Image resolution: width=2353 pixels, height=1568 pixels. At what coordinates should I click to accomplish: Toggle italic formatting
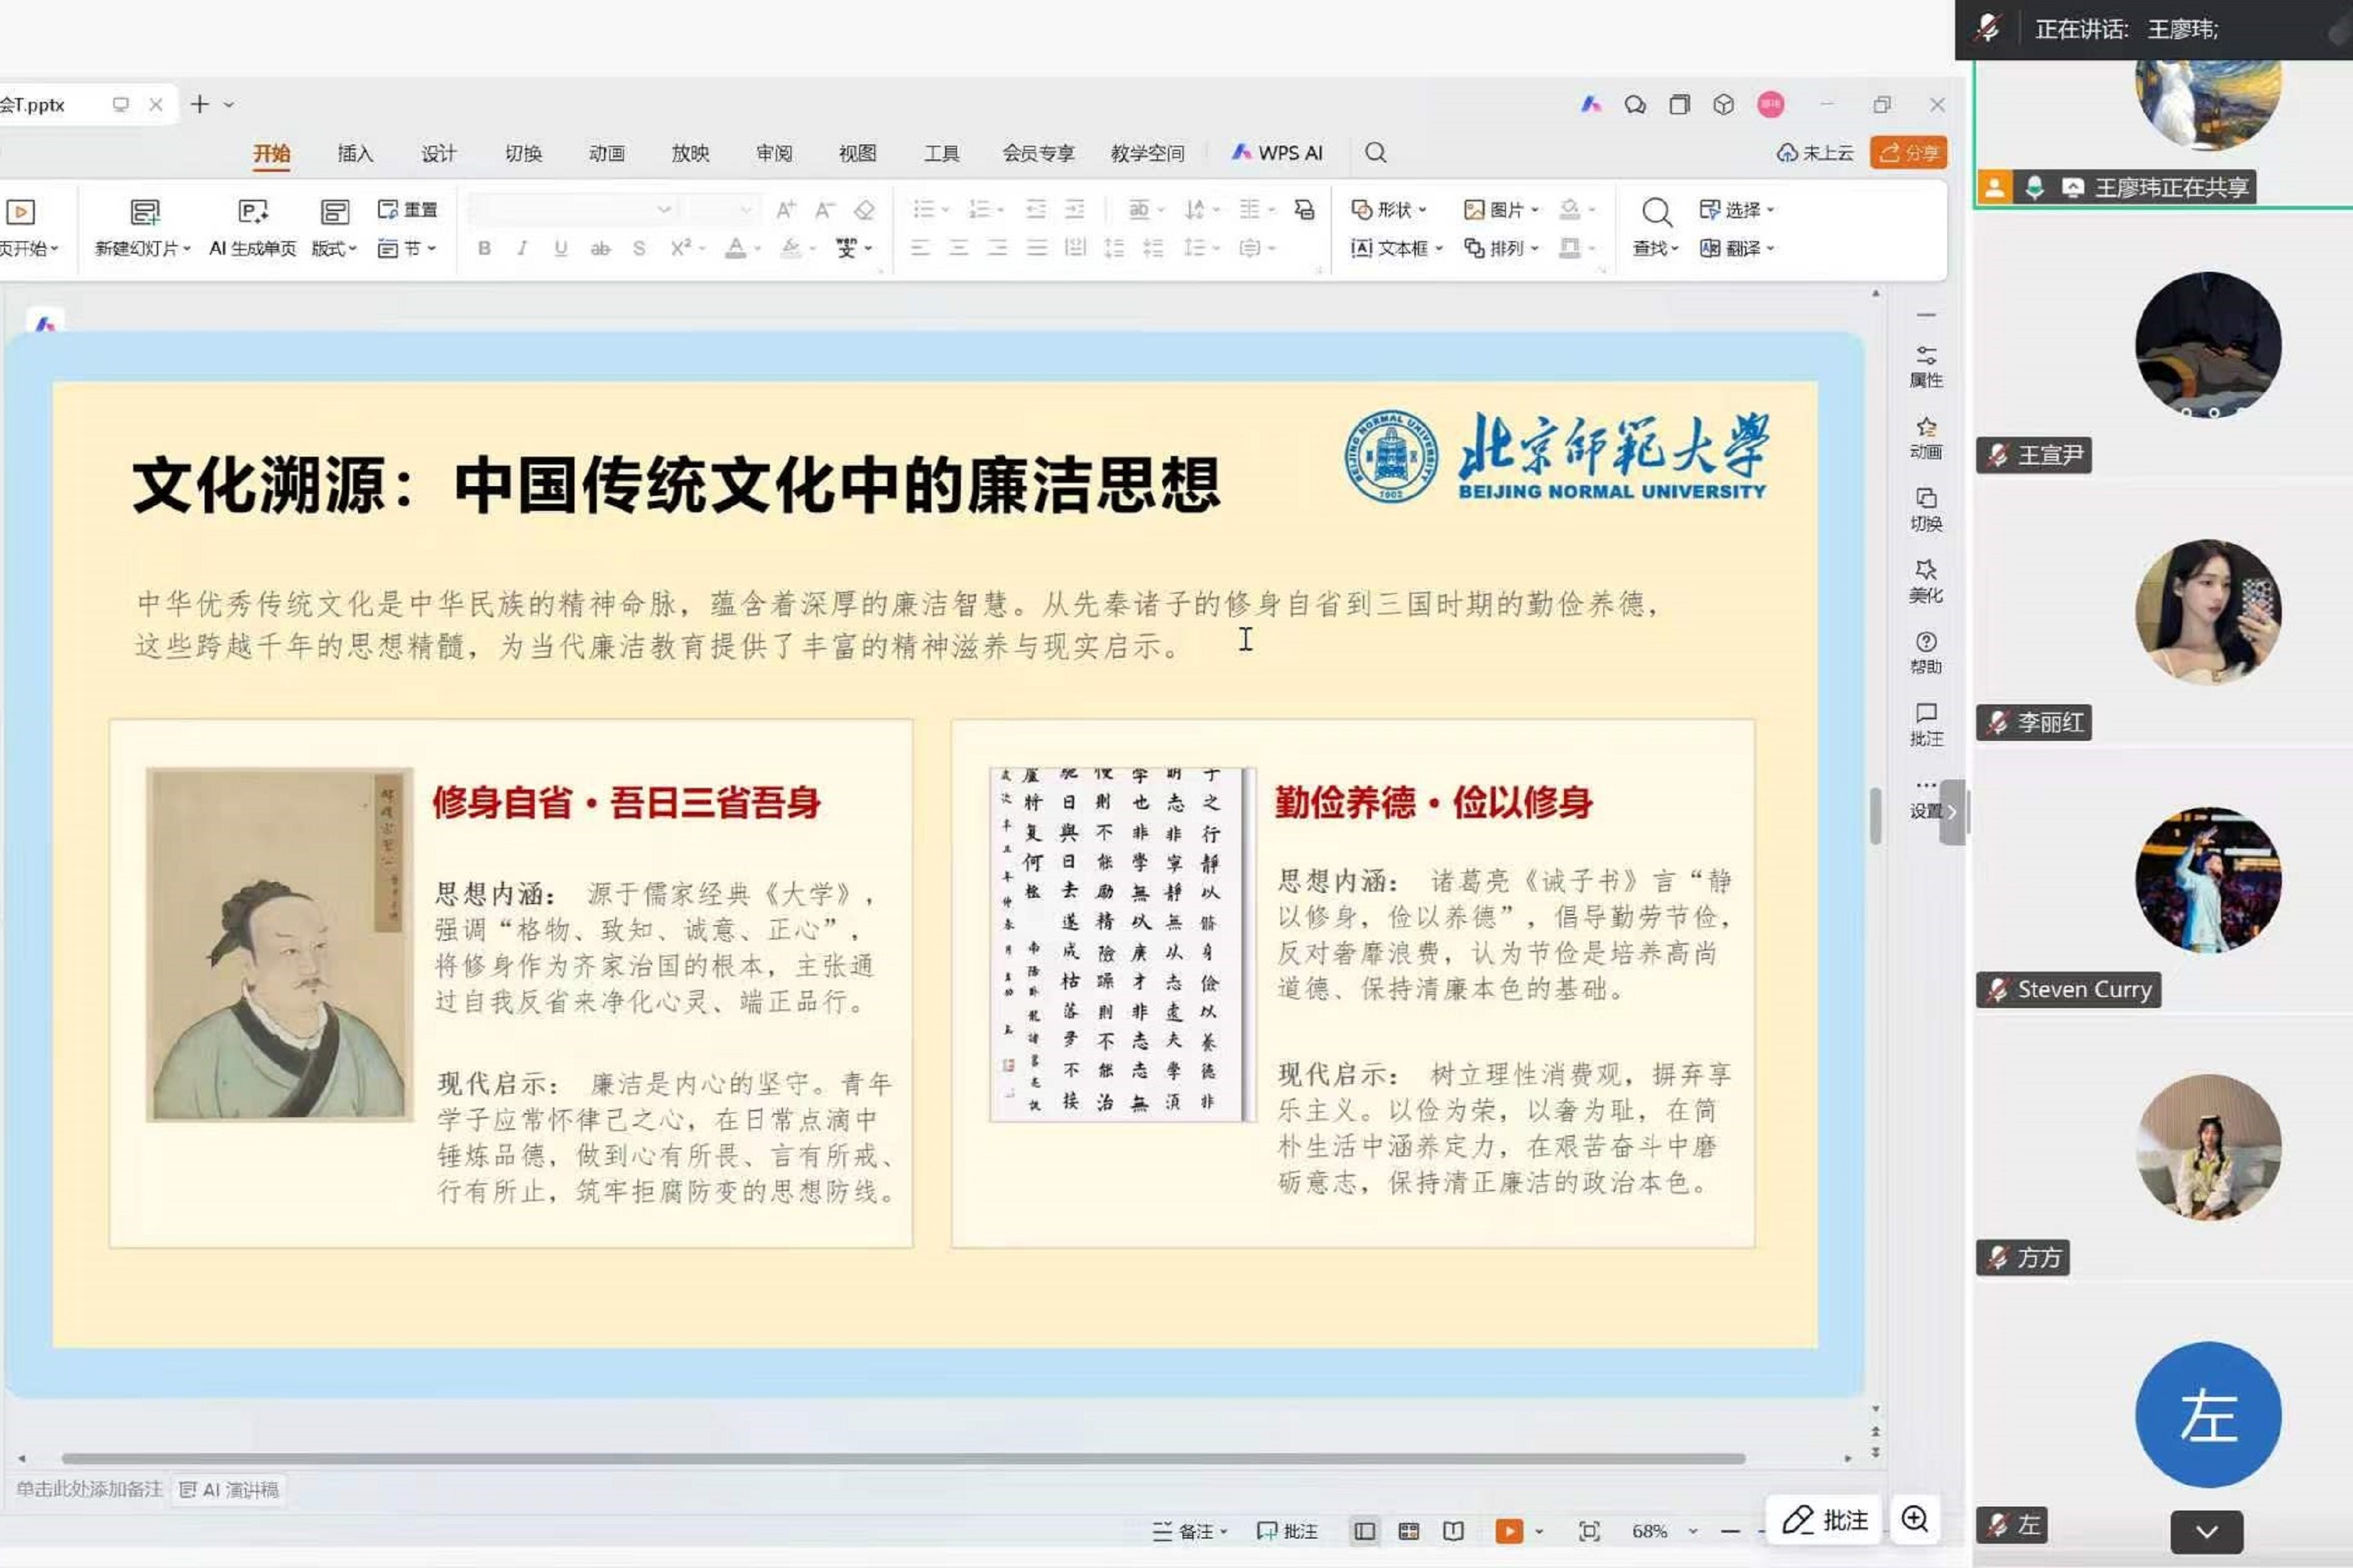click(522, 248)
